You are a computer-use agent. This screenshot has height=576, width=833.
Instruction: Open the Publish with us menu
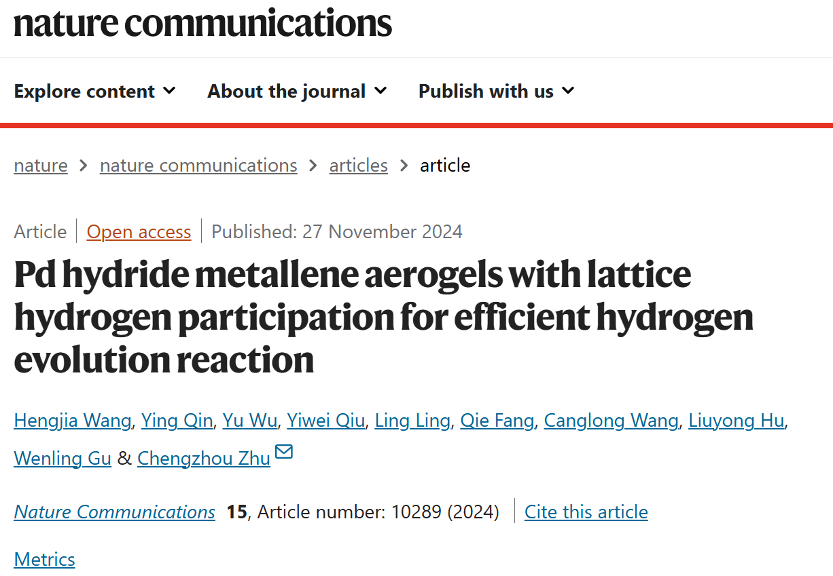[496, 91]
